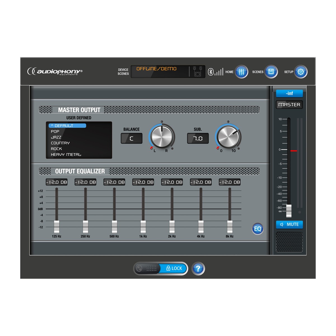336x336 pixels.
Task: Click the DEVICE SCENES label
Action: (x=123, y=72)
